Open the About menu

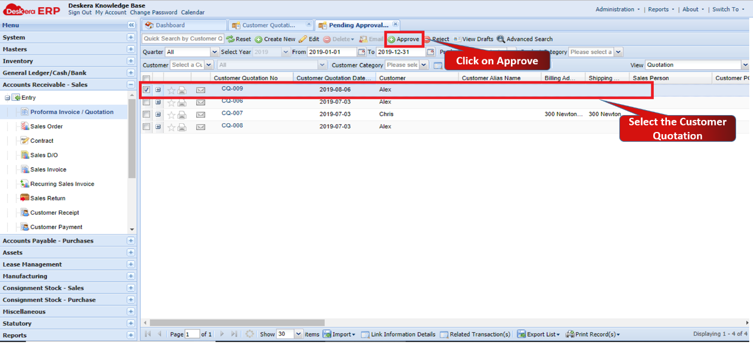tap(693, 9)
